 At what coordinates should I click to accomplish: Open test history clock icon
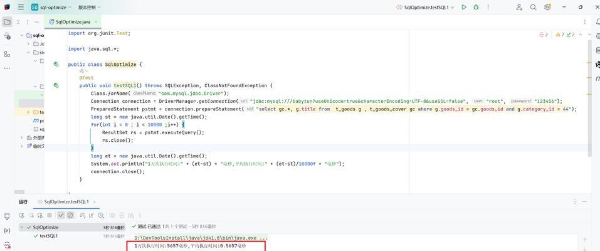click(x=101, y=215)
